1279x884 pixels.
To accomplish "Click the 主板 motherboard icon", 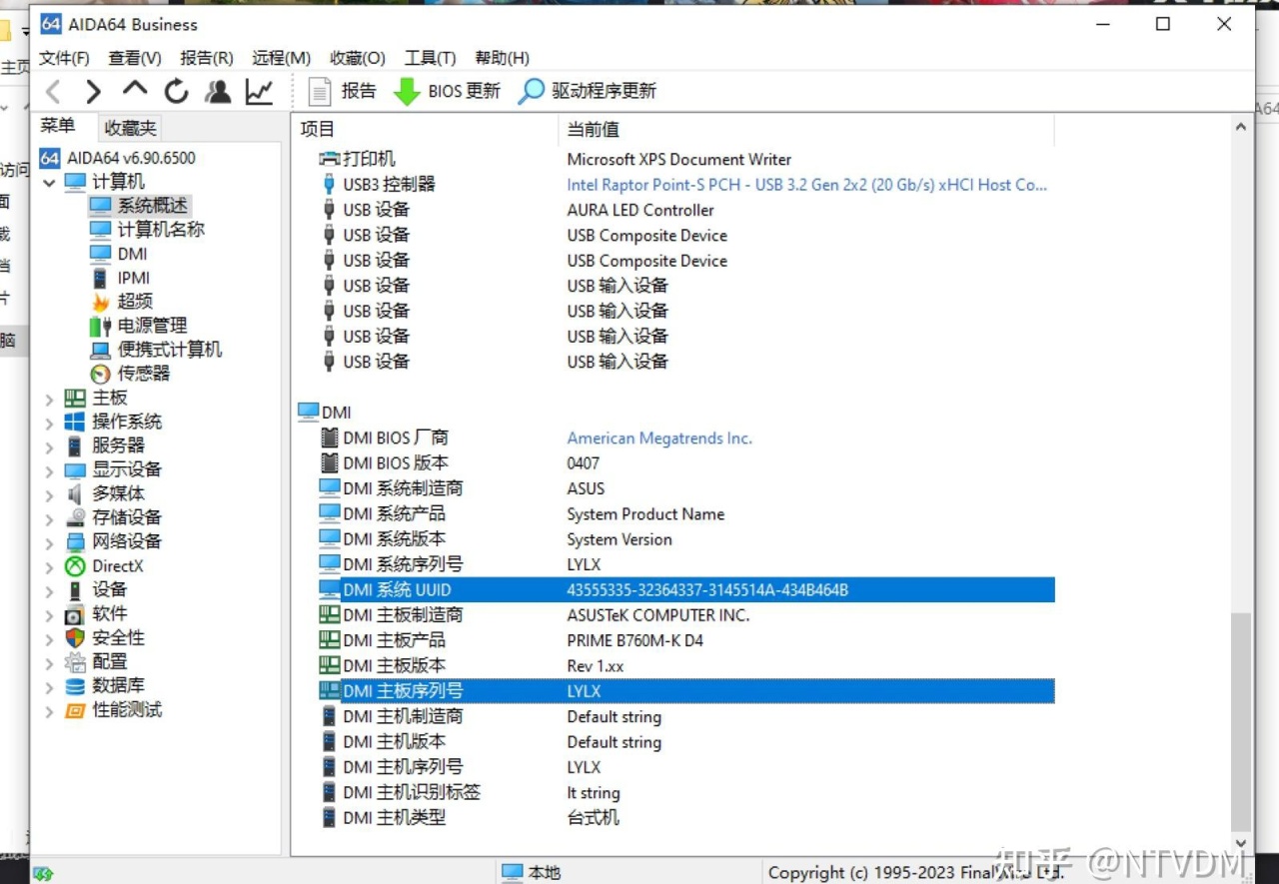I will [75, 399].
